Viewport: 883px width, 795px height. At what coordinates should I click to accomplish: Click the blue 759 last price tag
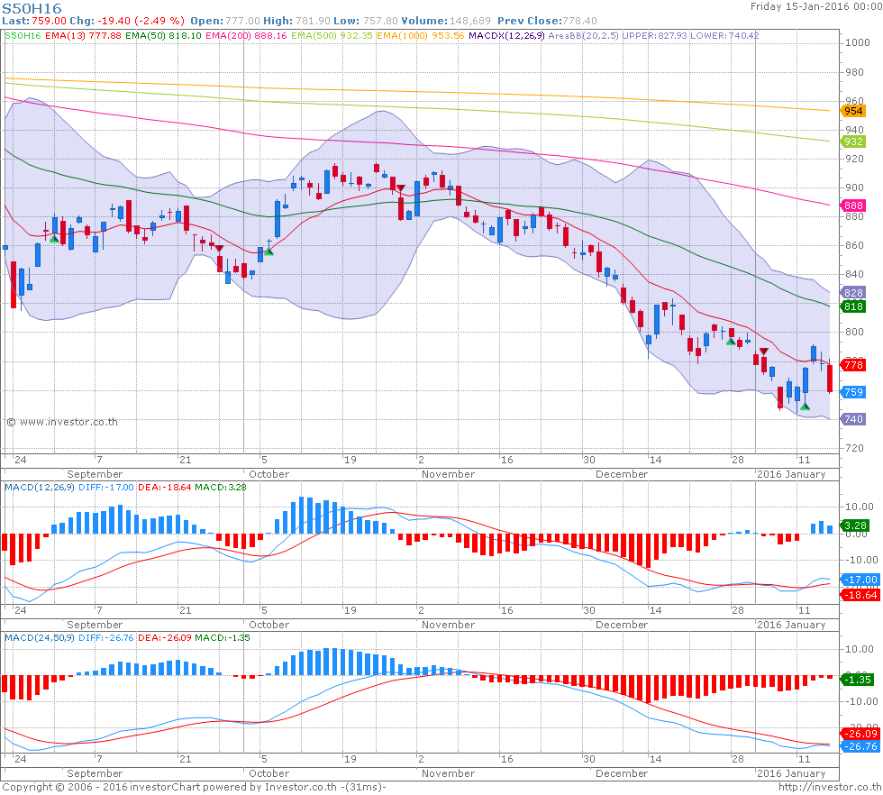tap(853, 392)
